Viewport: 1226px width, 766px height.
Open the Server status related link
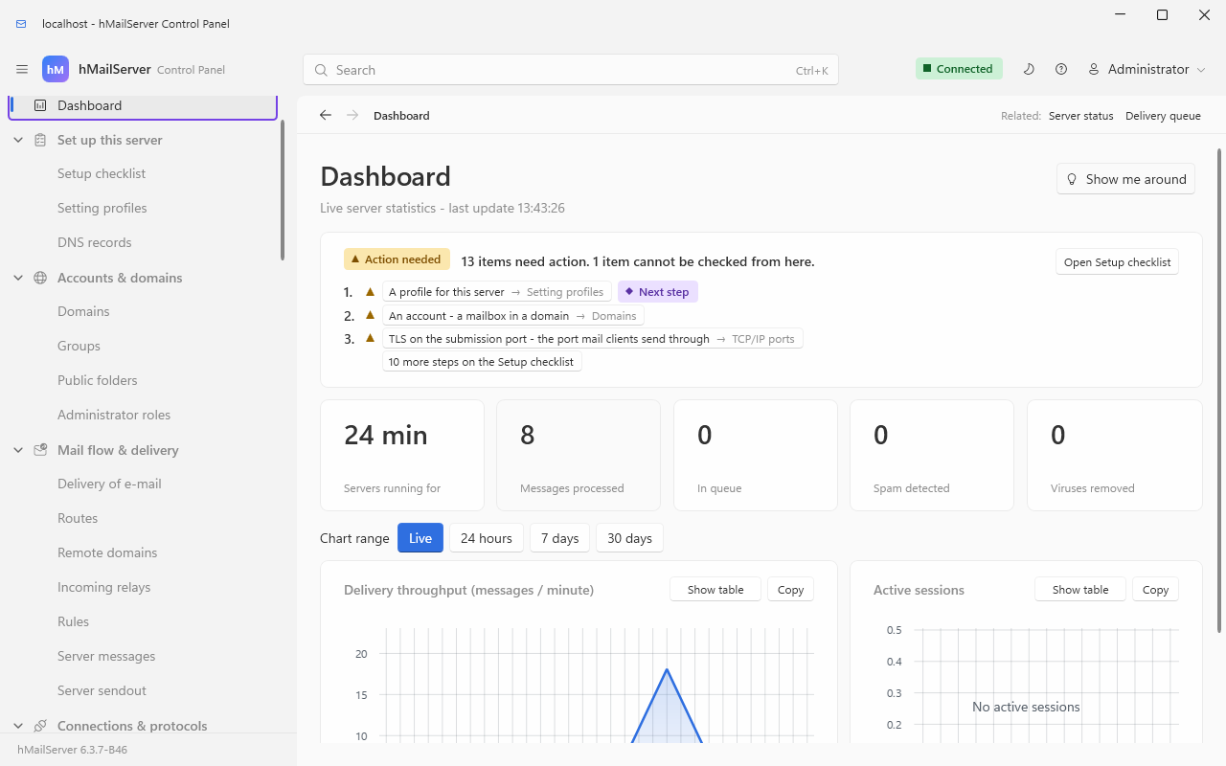(x=1080, y=116)
